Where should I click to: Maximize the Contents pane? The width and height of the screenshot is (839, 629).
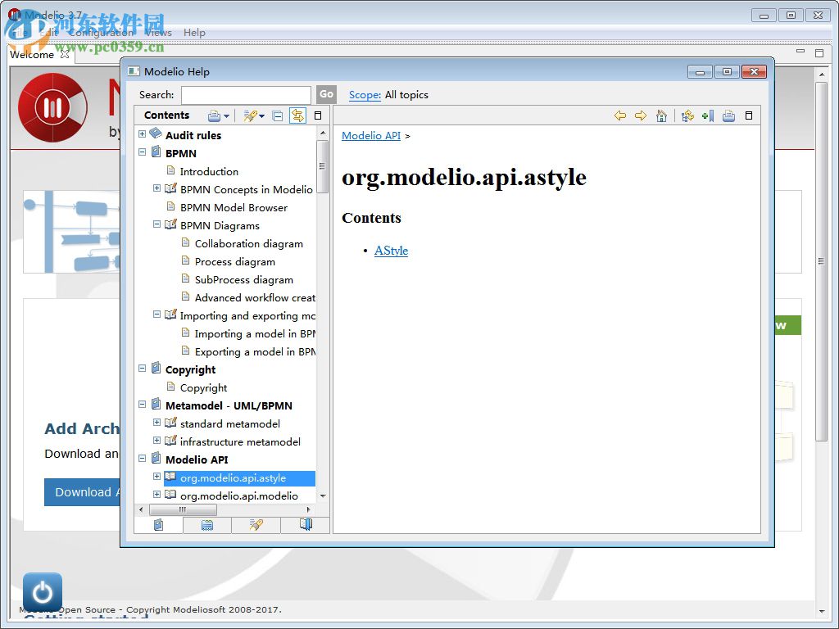click(x=318, y=115)
